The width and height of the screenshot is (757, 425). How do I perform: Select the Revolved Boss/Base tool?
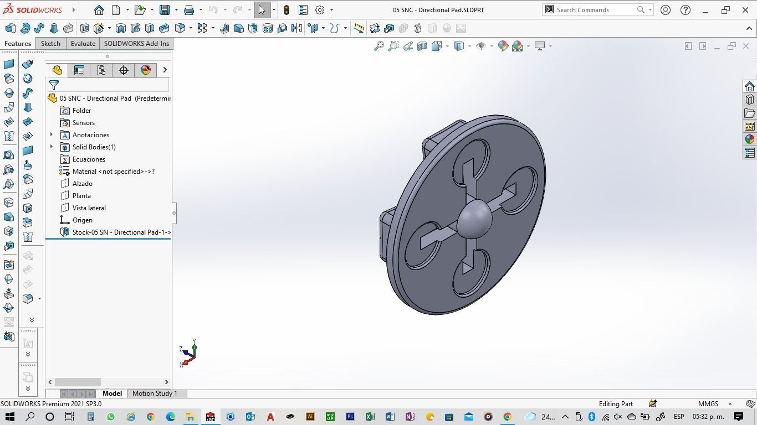tap(25, 28)
